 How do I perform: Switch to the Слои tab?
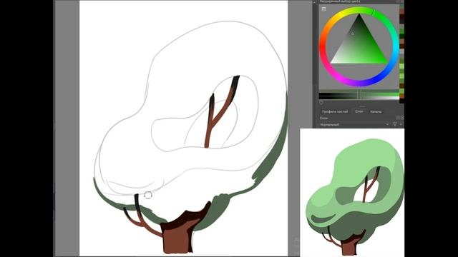[x=359, y=111]
